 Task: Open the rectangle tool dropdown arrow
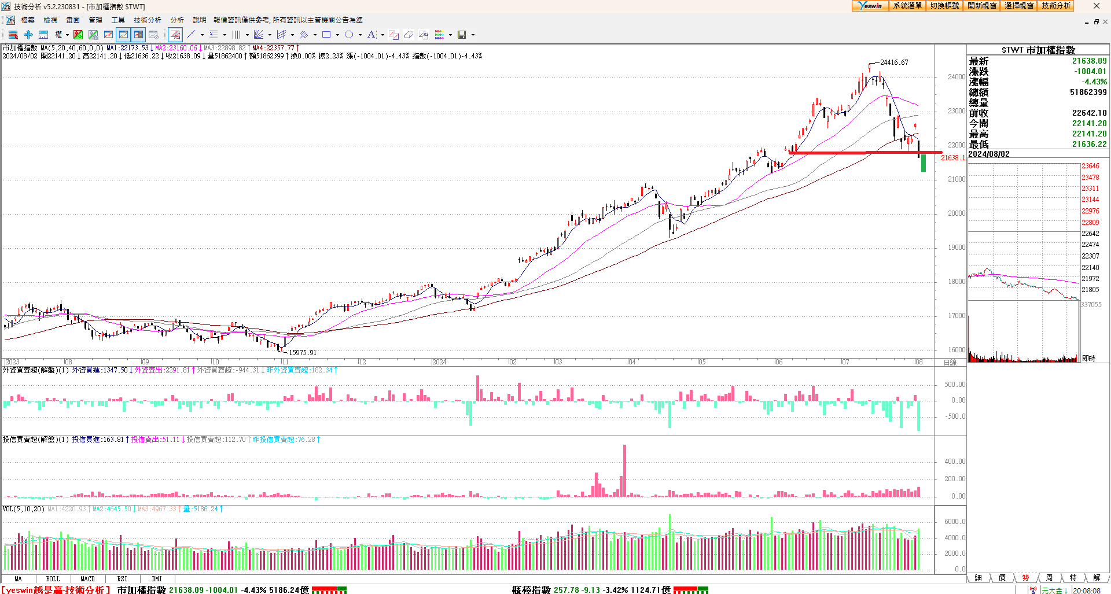point(337,35)
